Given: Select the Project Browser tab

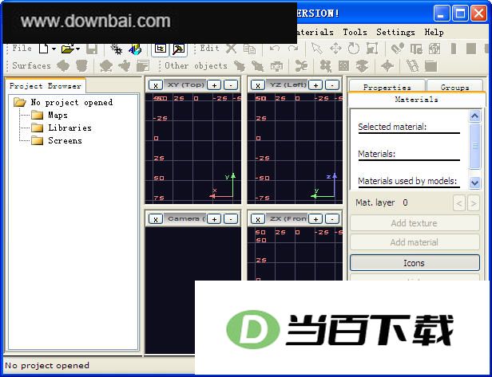Looking at the screenshot, I should (46, 86).
